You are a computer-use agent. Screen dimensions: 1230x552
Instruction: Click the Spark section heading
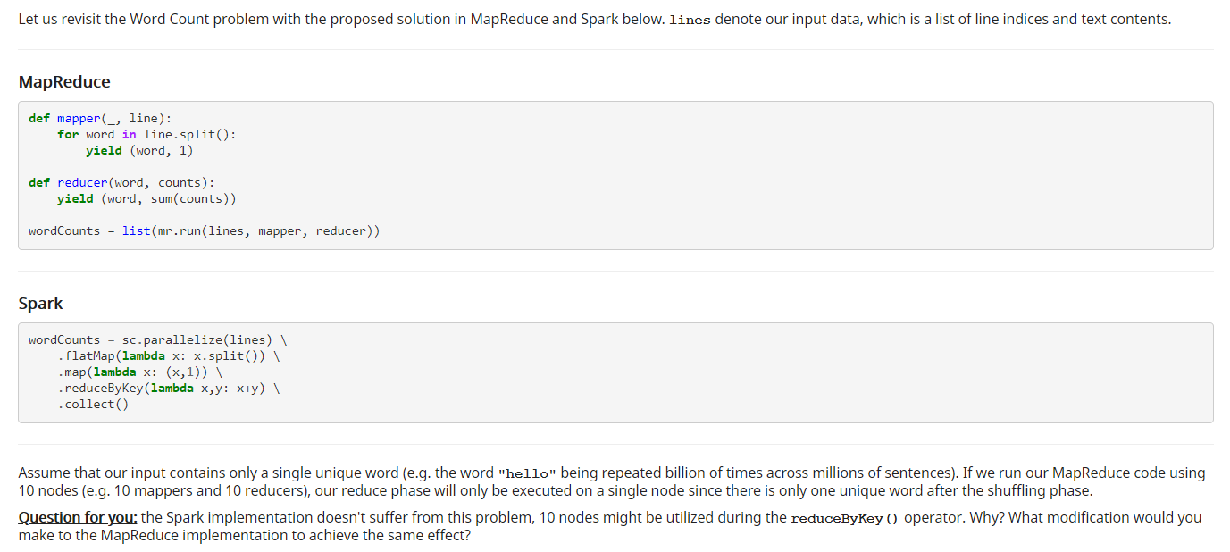[40, 303]
